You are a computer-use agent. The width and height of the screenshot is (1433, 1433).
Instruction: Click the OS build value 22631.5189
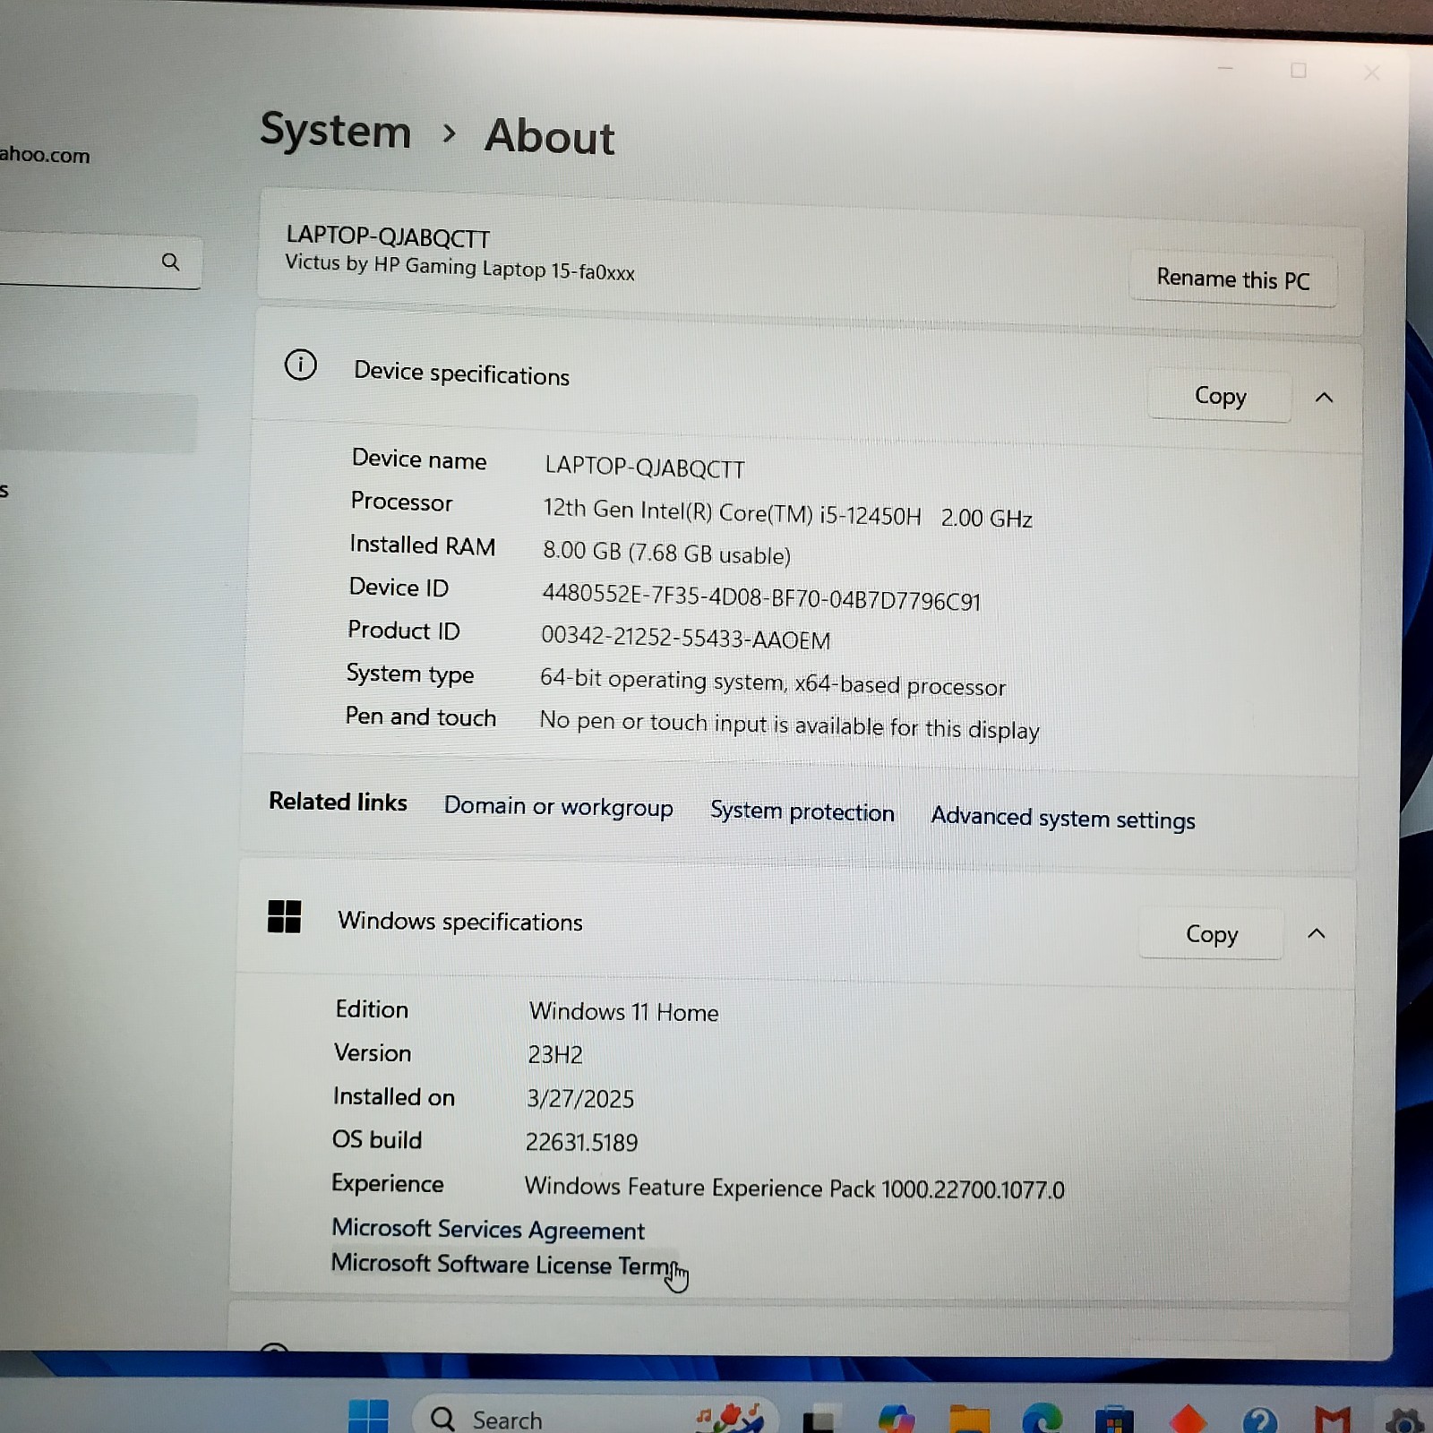click(581, 1142)
